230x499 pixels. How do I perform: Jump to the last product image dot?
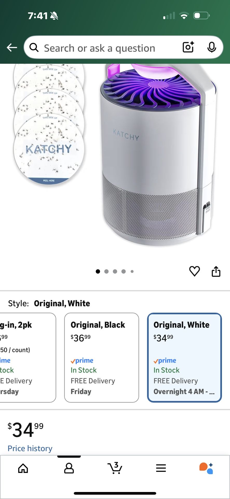pyautogui.click(x=132, y=271)
